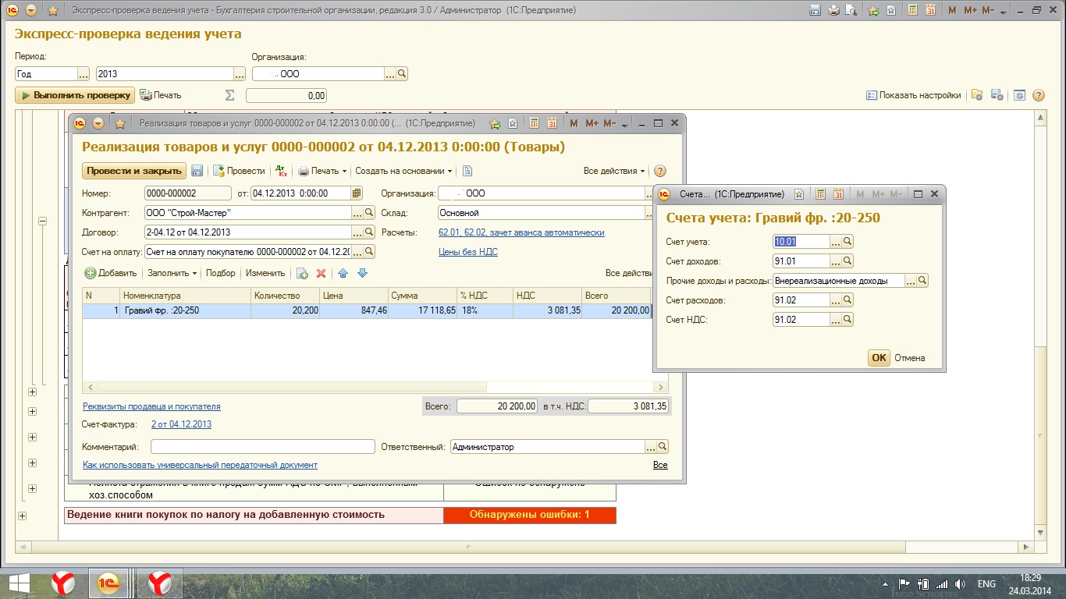Open calendar icon in Счета учета window title bar
The height and width of the screenshot is (599, 1066).
[x=839, y=194]
